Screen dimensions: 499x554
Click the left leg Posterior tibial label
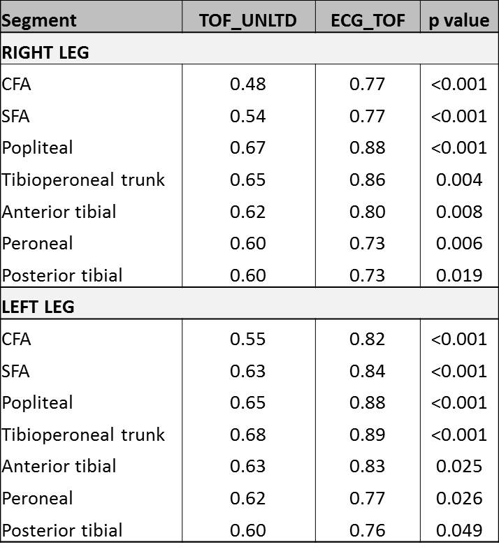(x=62, y=530)
